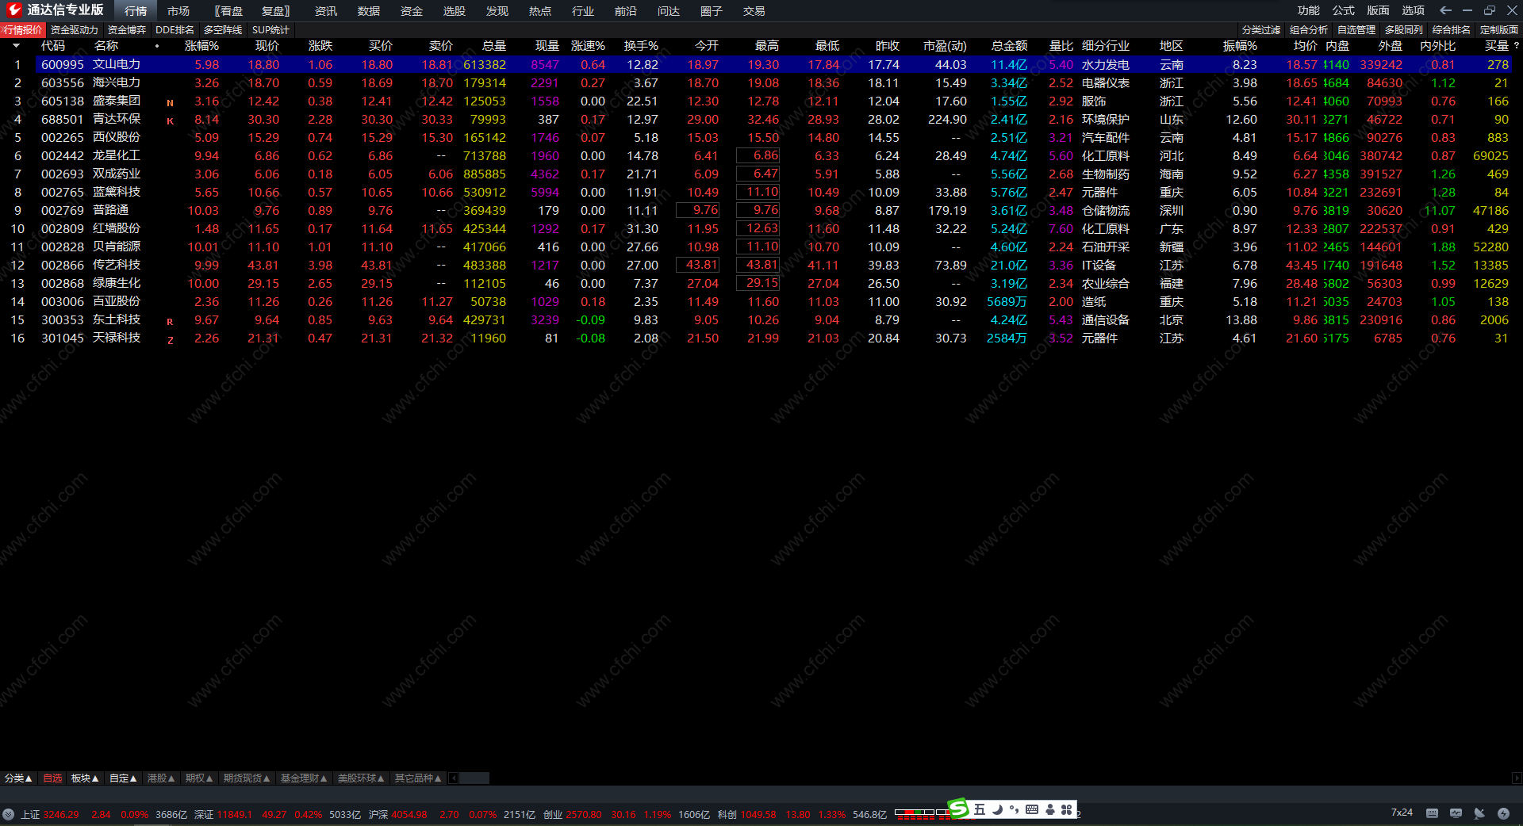Click the Sogou S input method icon

(958, 809)
